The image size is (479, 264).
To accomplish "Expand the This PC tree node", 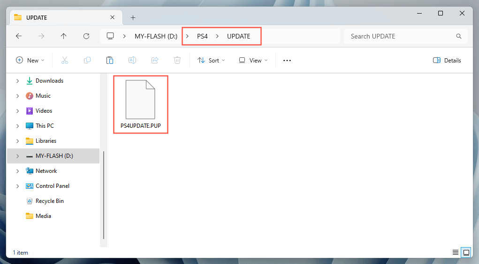I will (x=18, y=126).
